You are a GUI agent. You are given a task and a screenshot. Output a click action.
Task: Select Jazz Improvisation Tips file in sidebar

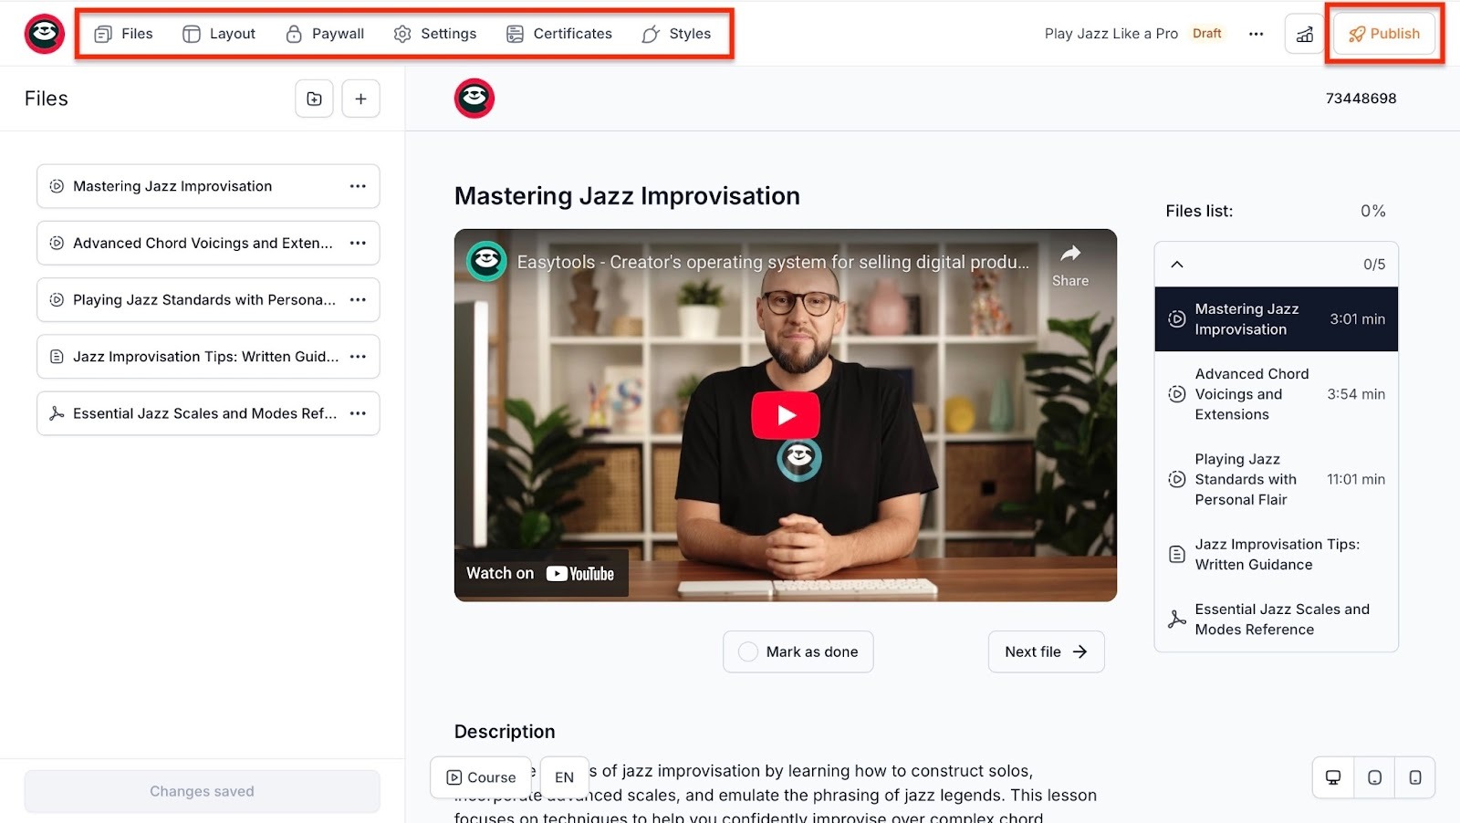point(208,357)
